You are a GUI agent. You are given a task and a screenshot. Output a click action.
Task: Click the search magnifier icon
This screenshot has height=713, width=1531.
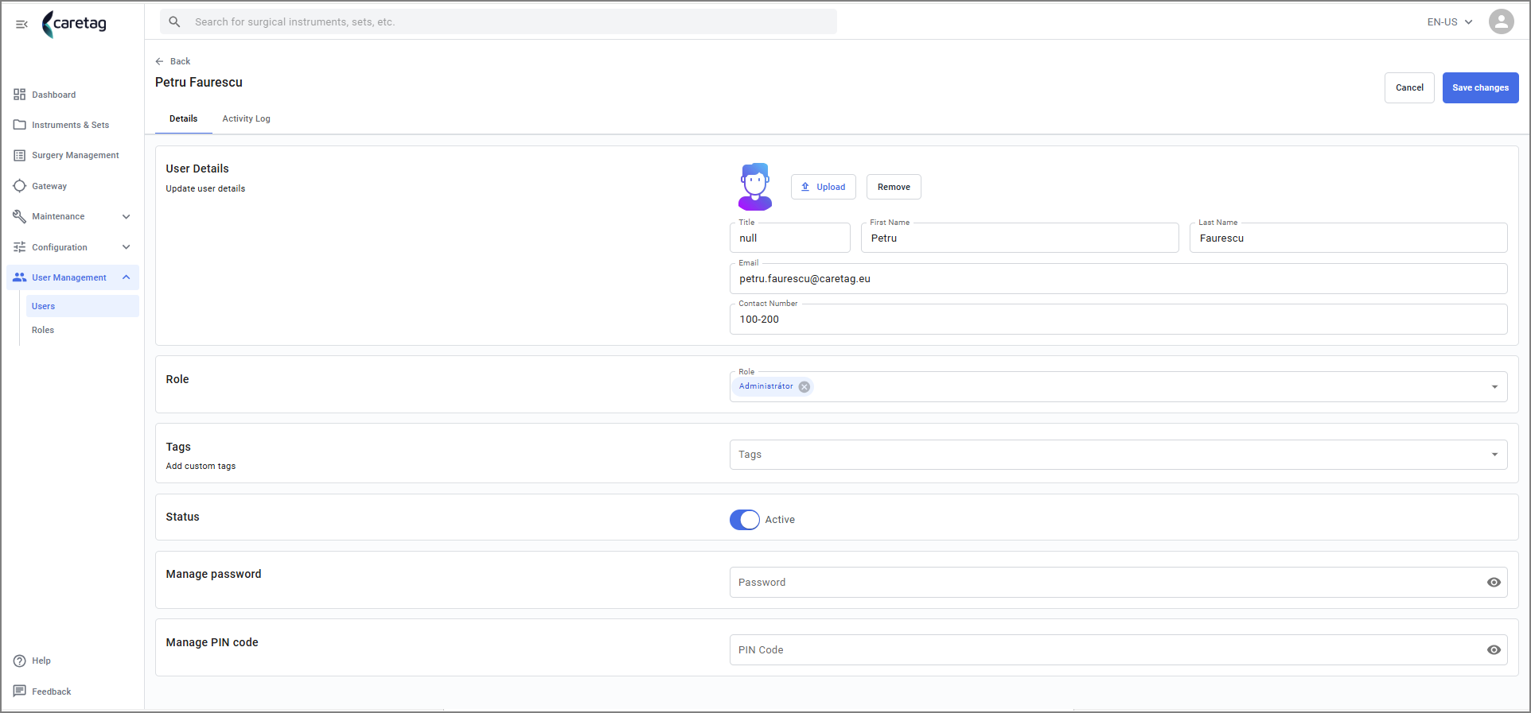(175, 21)
